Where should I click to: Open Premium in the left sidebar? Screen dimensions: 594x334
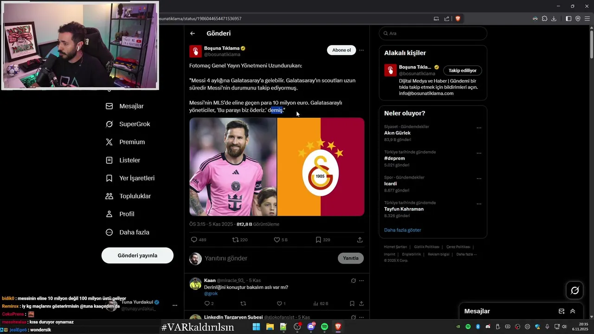[x=126, y=142]
